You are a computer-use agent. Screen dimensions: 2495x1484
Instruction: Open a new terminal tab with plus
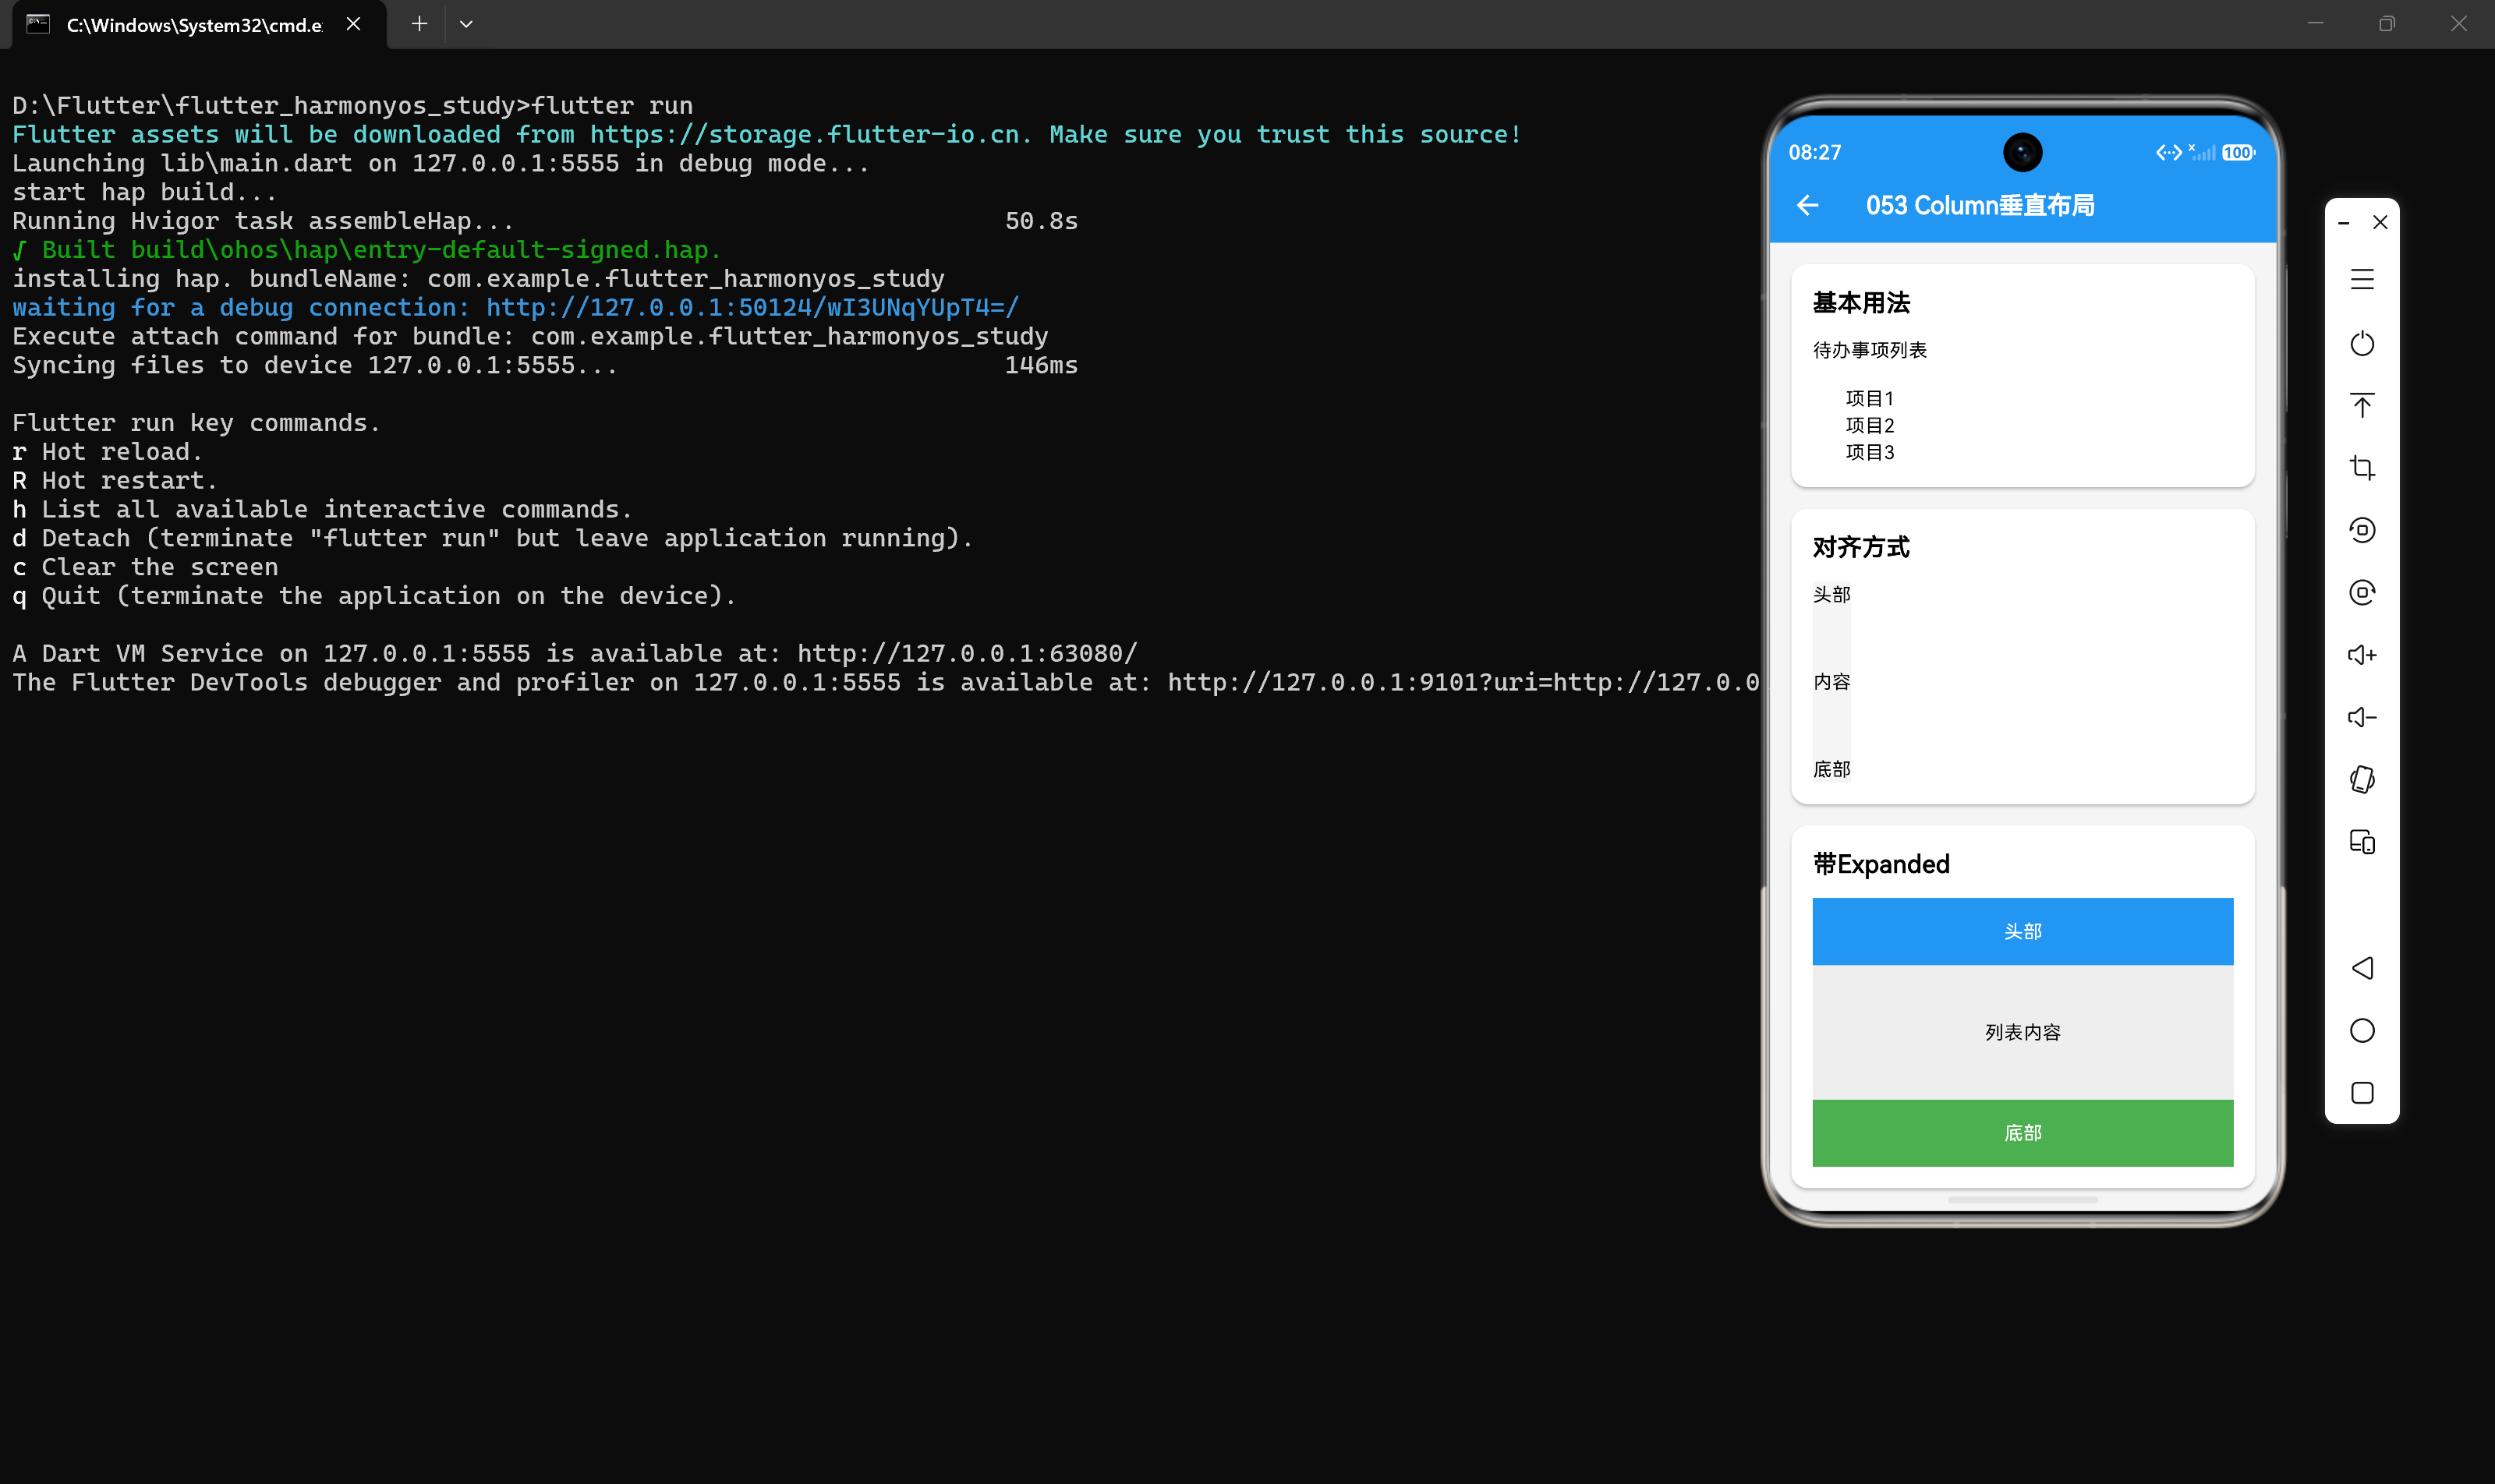tap(419, 24)
